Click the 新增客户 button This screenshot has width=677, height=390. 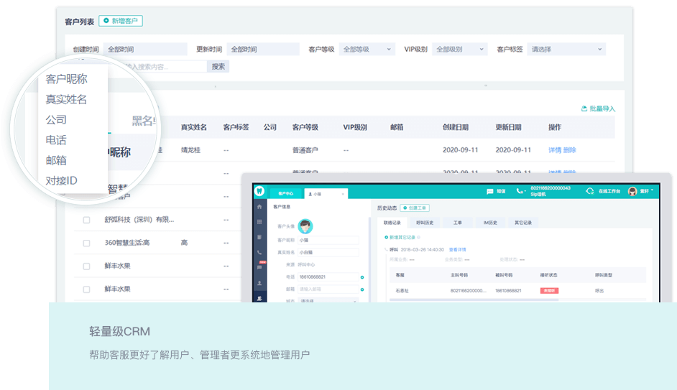(121, 22)
